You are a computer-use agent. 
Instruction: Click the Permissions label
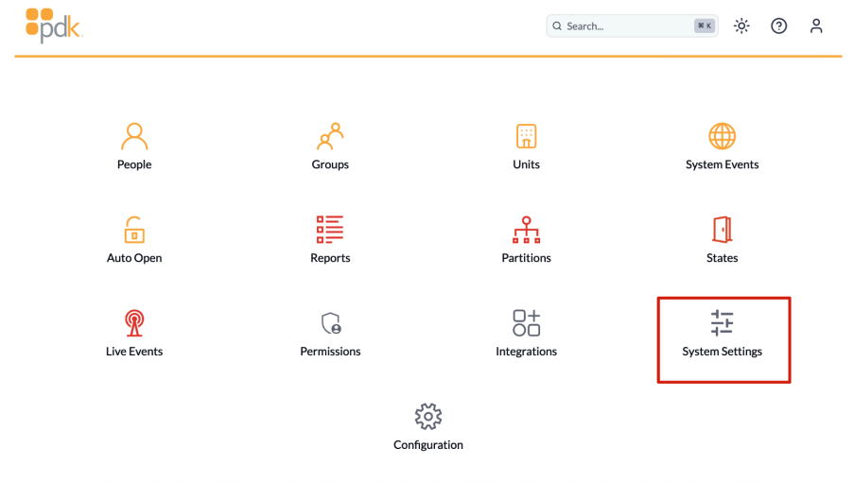[x=330, y=352]
